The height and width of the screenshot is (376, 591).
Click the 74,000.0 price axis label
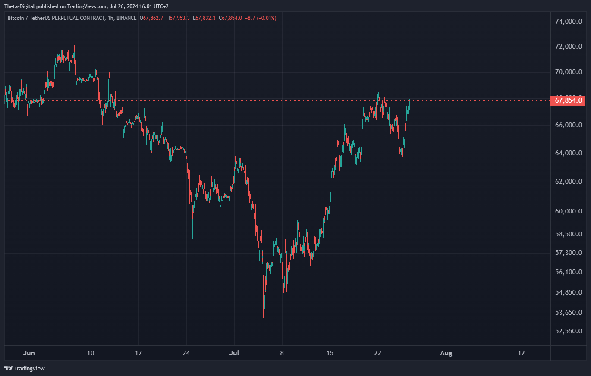[x=568, y=21]
